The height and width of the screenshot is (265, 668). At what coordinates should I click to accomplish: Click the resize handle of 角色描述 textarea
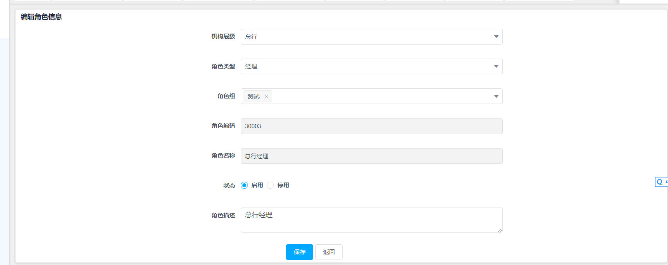pyautogui.click(x=500, y=230)
